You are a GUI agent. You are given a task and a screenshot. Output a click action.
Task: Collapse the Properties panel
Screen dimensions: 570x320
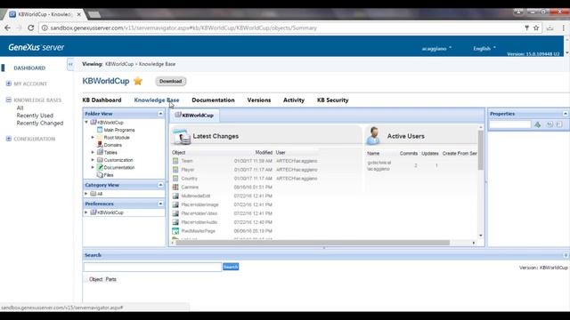[566, 114]
